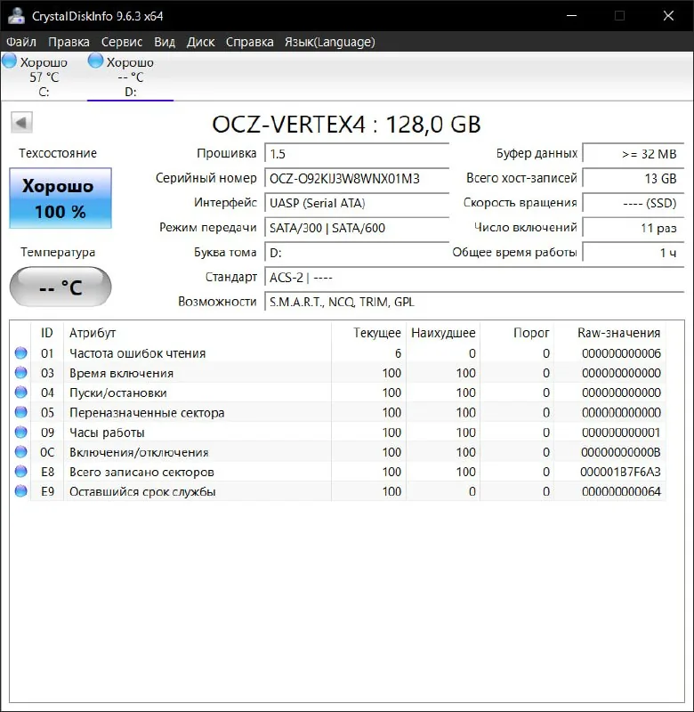Click the status dot for attribute E9
Screen dimensions: 694x712
coord(20,491)
